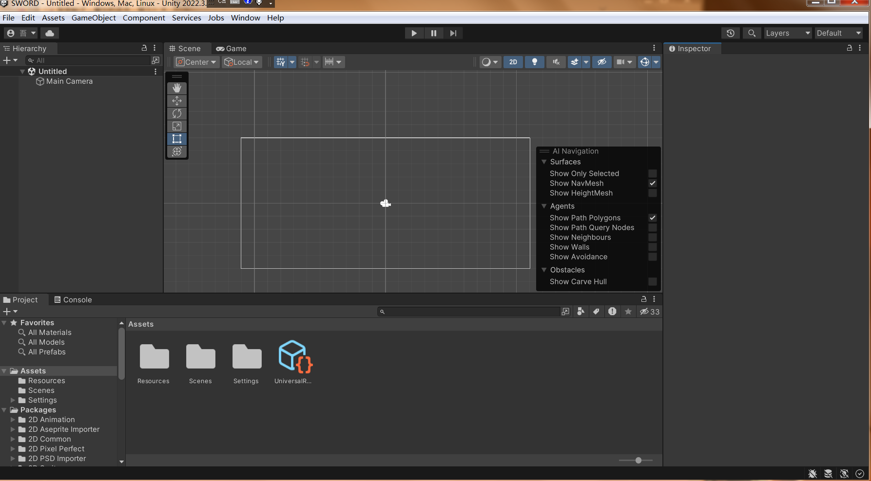The image size is (871, 481).
Task: Toggle scene lighting bulb icon
Action: 535,62
